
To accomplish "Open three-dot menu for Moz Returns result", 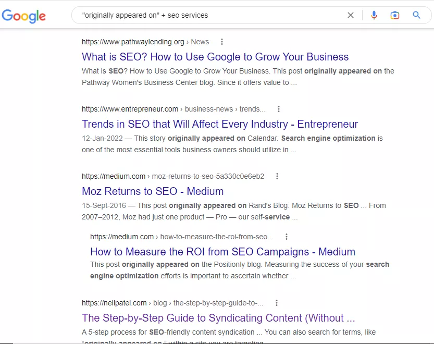I will click(x=277, y=176).
